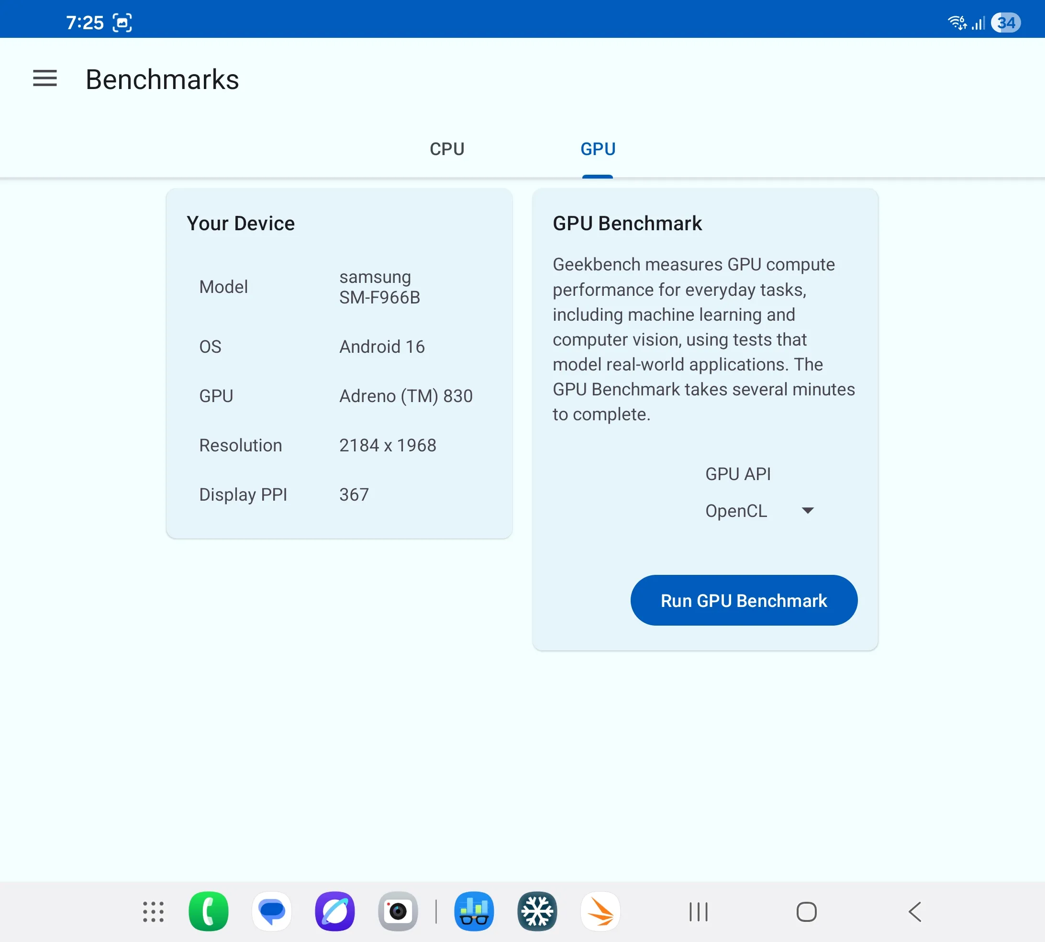This screenshot has width=1045, height=942.
Task: Select the GPU API label
Action: (x=738, y=474)
